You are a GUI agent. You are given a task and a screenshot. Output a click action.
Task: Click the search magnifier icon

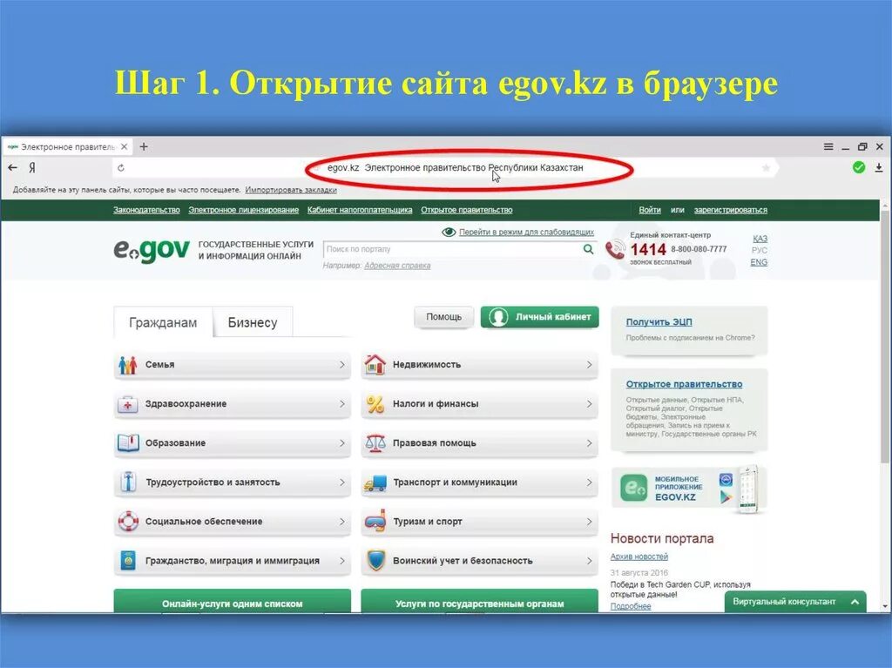pyautogui.click(x=588, y=249)
